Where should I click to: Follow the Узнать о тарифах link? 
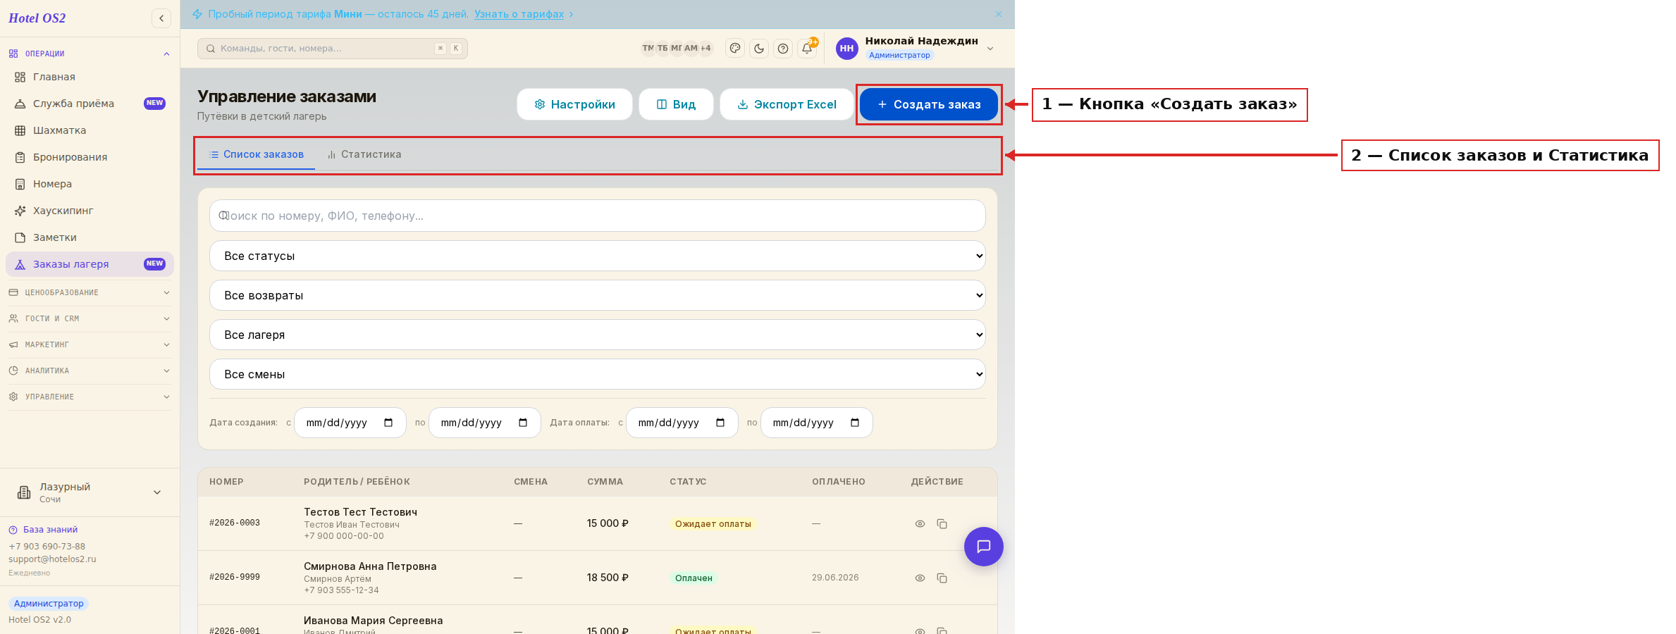(x=519, y=14)
